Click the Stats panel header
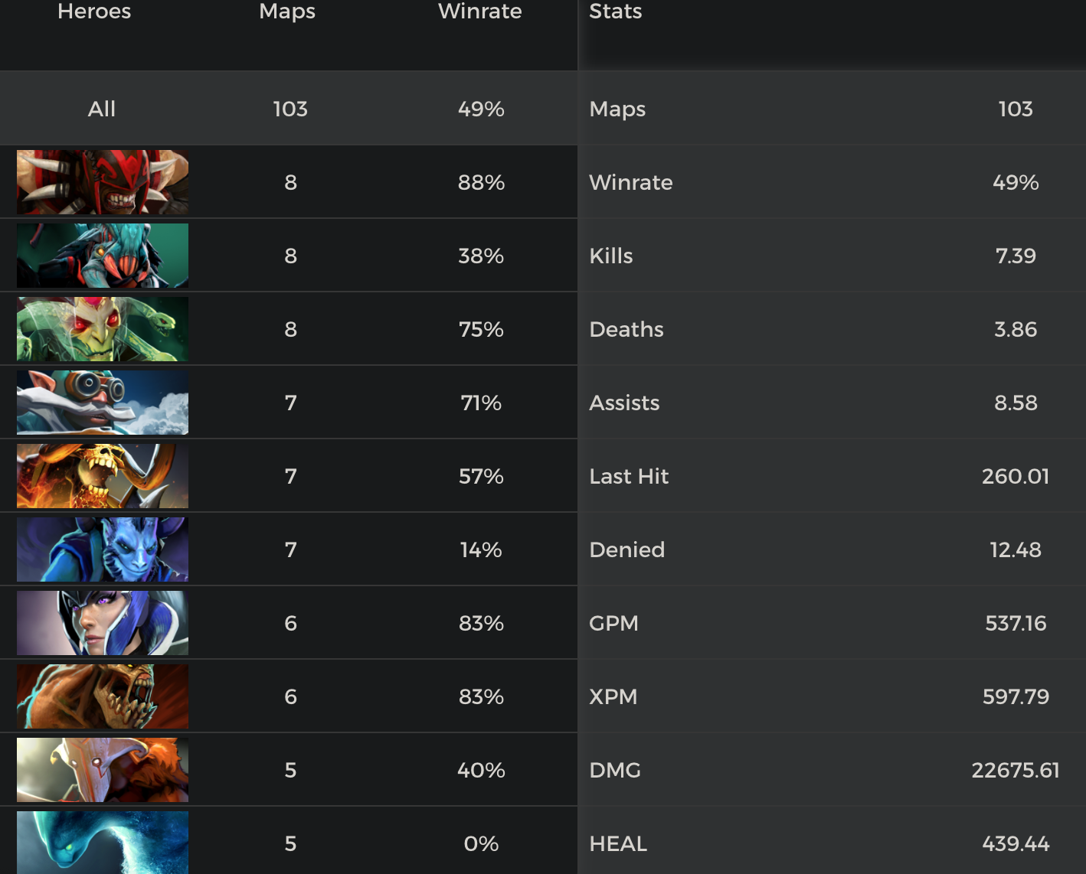This screenshot has height=874, width=1086. [616, 11]
